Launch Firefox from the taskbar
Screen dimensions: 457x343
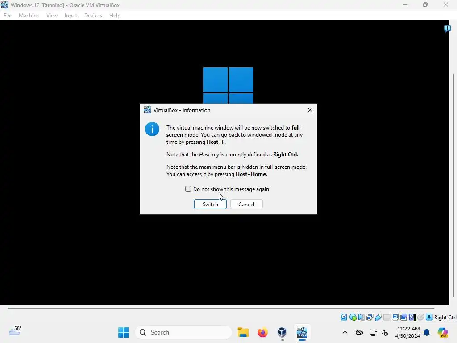[262, 332]
